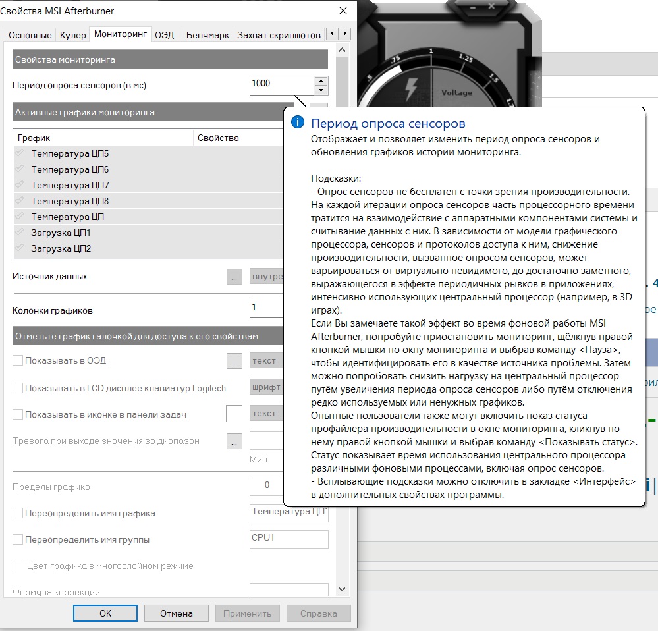Click the info icon in tooltip
The width and height of the screenshot is (658, 631).
click(298, 122)
